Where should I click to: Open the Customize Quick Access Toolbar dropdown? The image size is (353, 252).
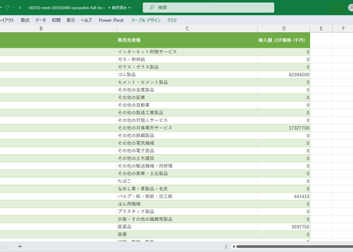pyautogui.click(x=20, y=8)
